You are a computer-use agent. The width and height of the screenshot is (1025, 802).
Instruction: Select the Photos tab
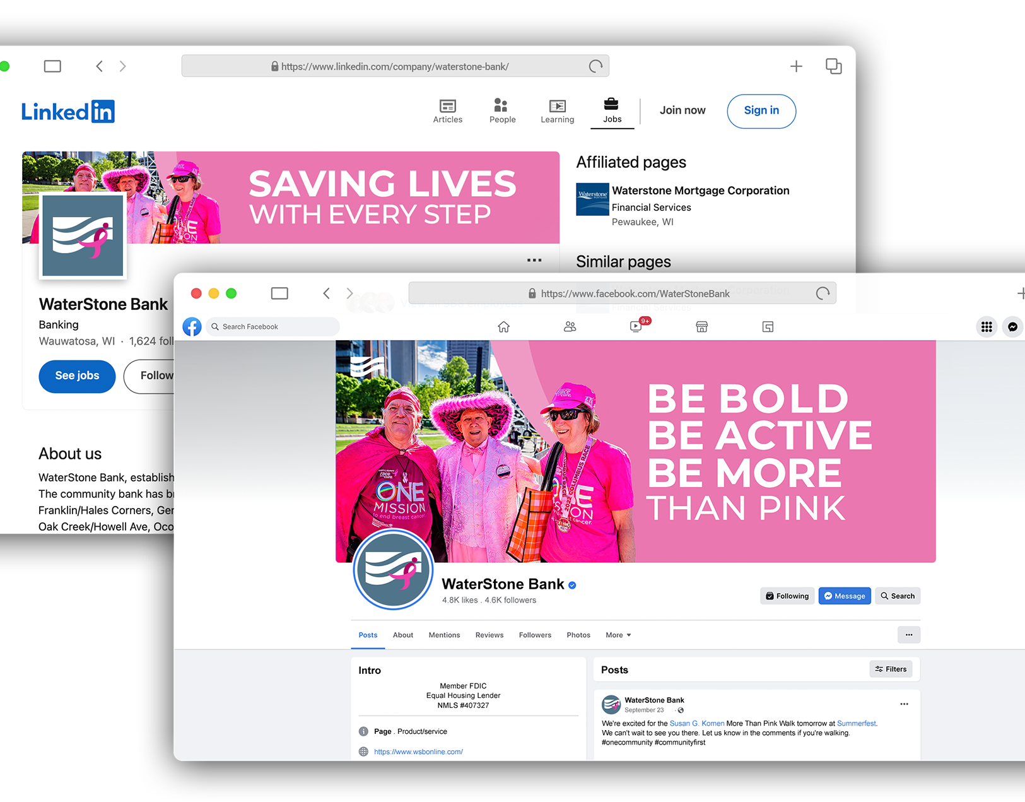pos(578,635)
